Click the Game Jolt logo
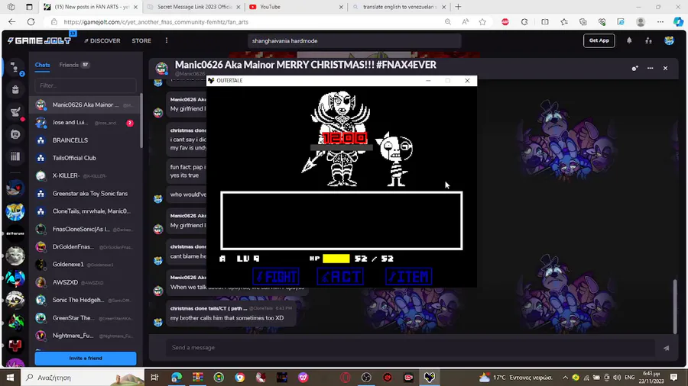Screen dimensions: 688x386 [x=39, y=40]
